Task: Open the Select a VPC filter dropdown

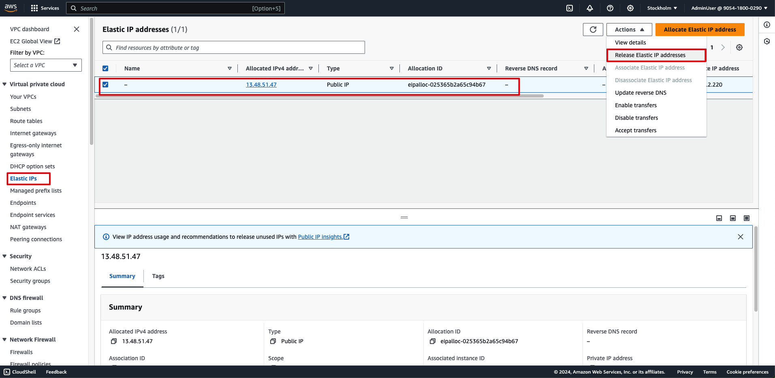Action: [46, 65]
